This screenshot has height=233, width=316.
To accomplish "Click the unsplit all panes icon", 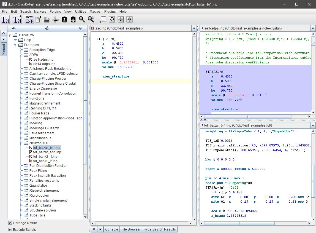I will (x=112, y=20).
